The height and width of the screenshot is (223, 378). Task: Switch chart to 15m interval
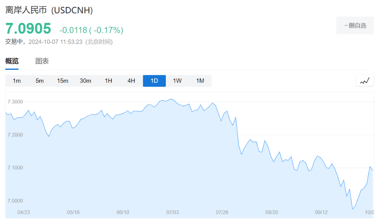click(62, 81)
